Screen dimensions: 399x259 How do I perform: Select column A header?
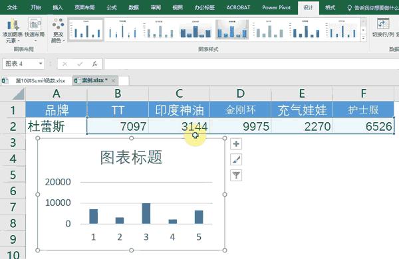pyautogui.click(x=57, y=94)
